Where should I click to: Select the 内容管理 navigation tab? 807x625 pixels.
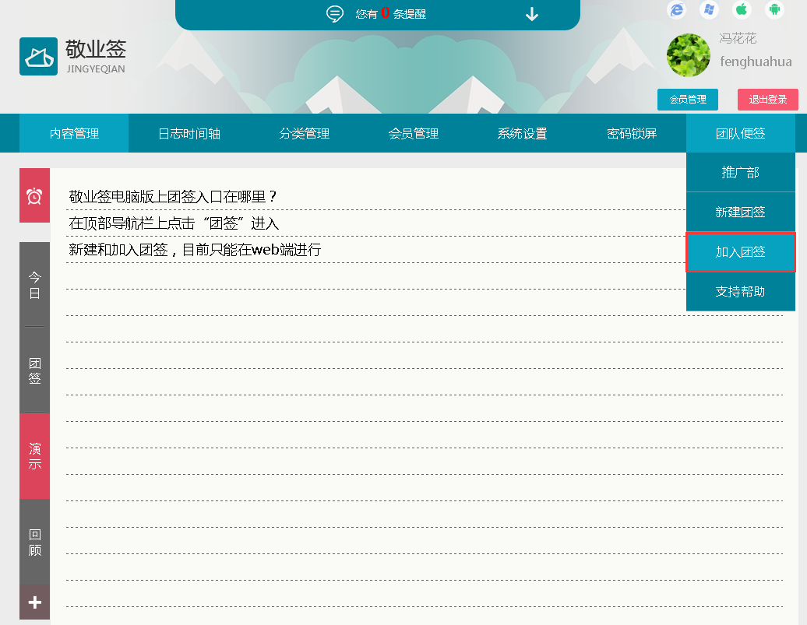[x=74, y=133]
